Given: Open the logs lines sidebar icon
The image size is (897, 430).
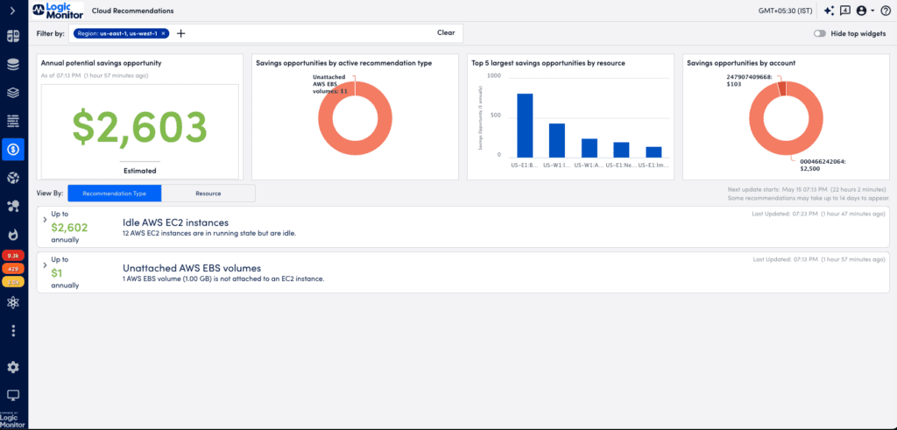Looking at the screenshot, I should point(12,121).
